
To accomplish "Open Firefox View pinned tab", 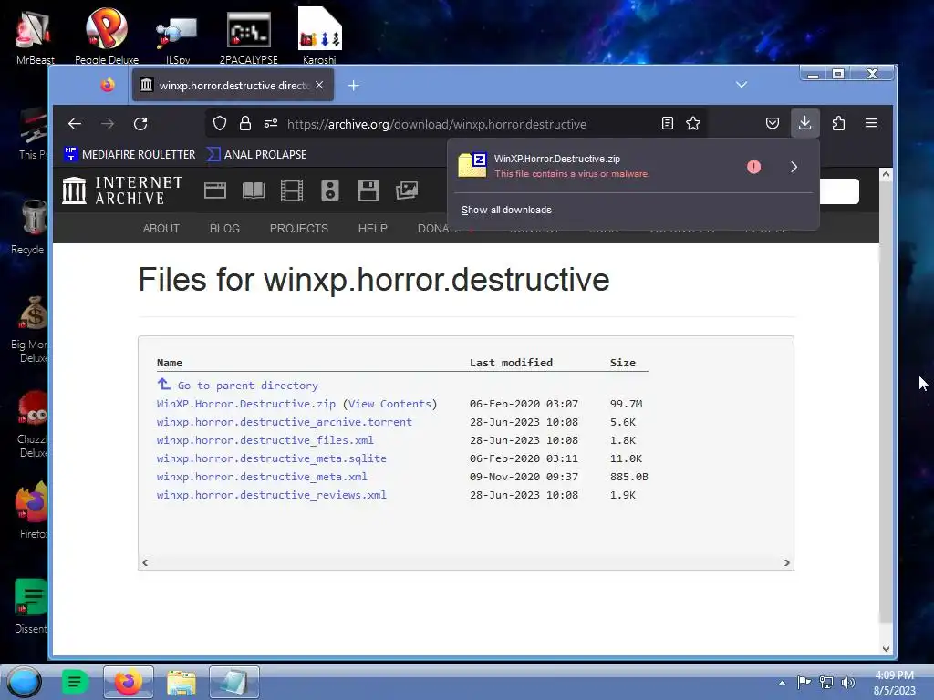I will (x=108, y=85).
